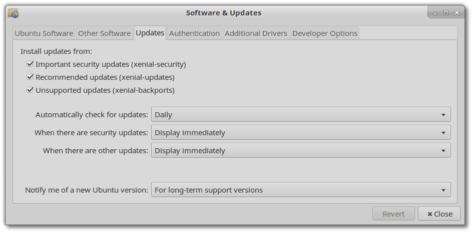Open the Automatically check for updates dropdown
Image resolution: width=473 pixels, height=233 pixels.
(301, 115)
